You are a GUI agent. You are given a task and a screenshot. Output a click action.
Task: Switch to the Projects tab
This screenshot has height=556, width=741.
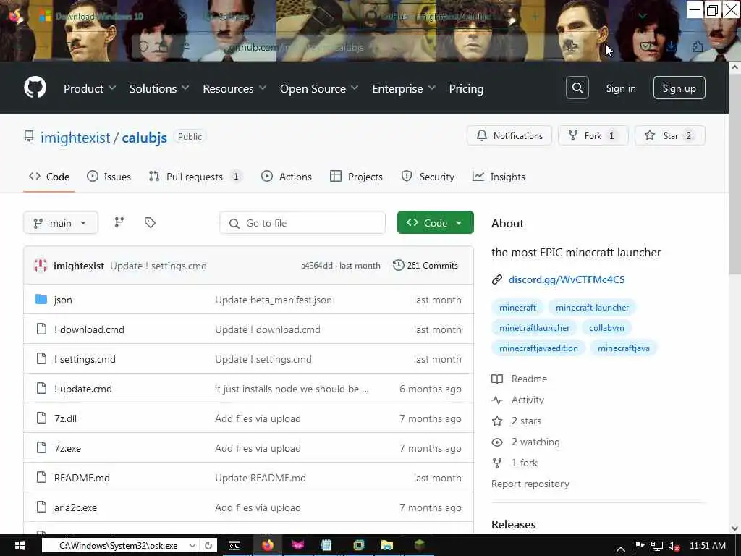pos(356,177)
